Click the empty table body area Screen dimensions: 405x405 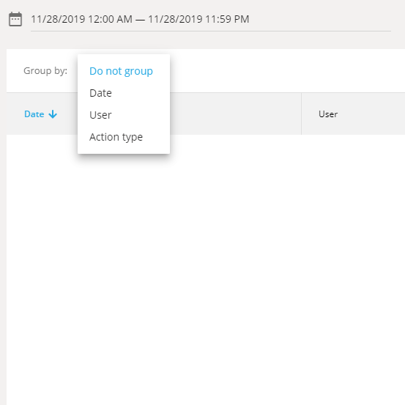click(206, 270)
